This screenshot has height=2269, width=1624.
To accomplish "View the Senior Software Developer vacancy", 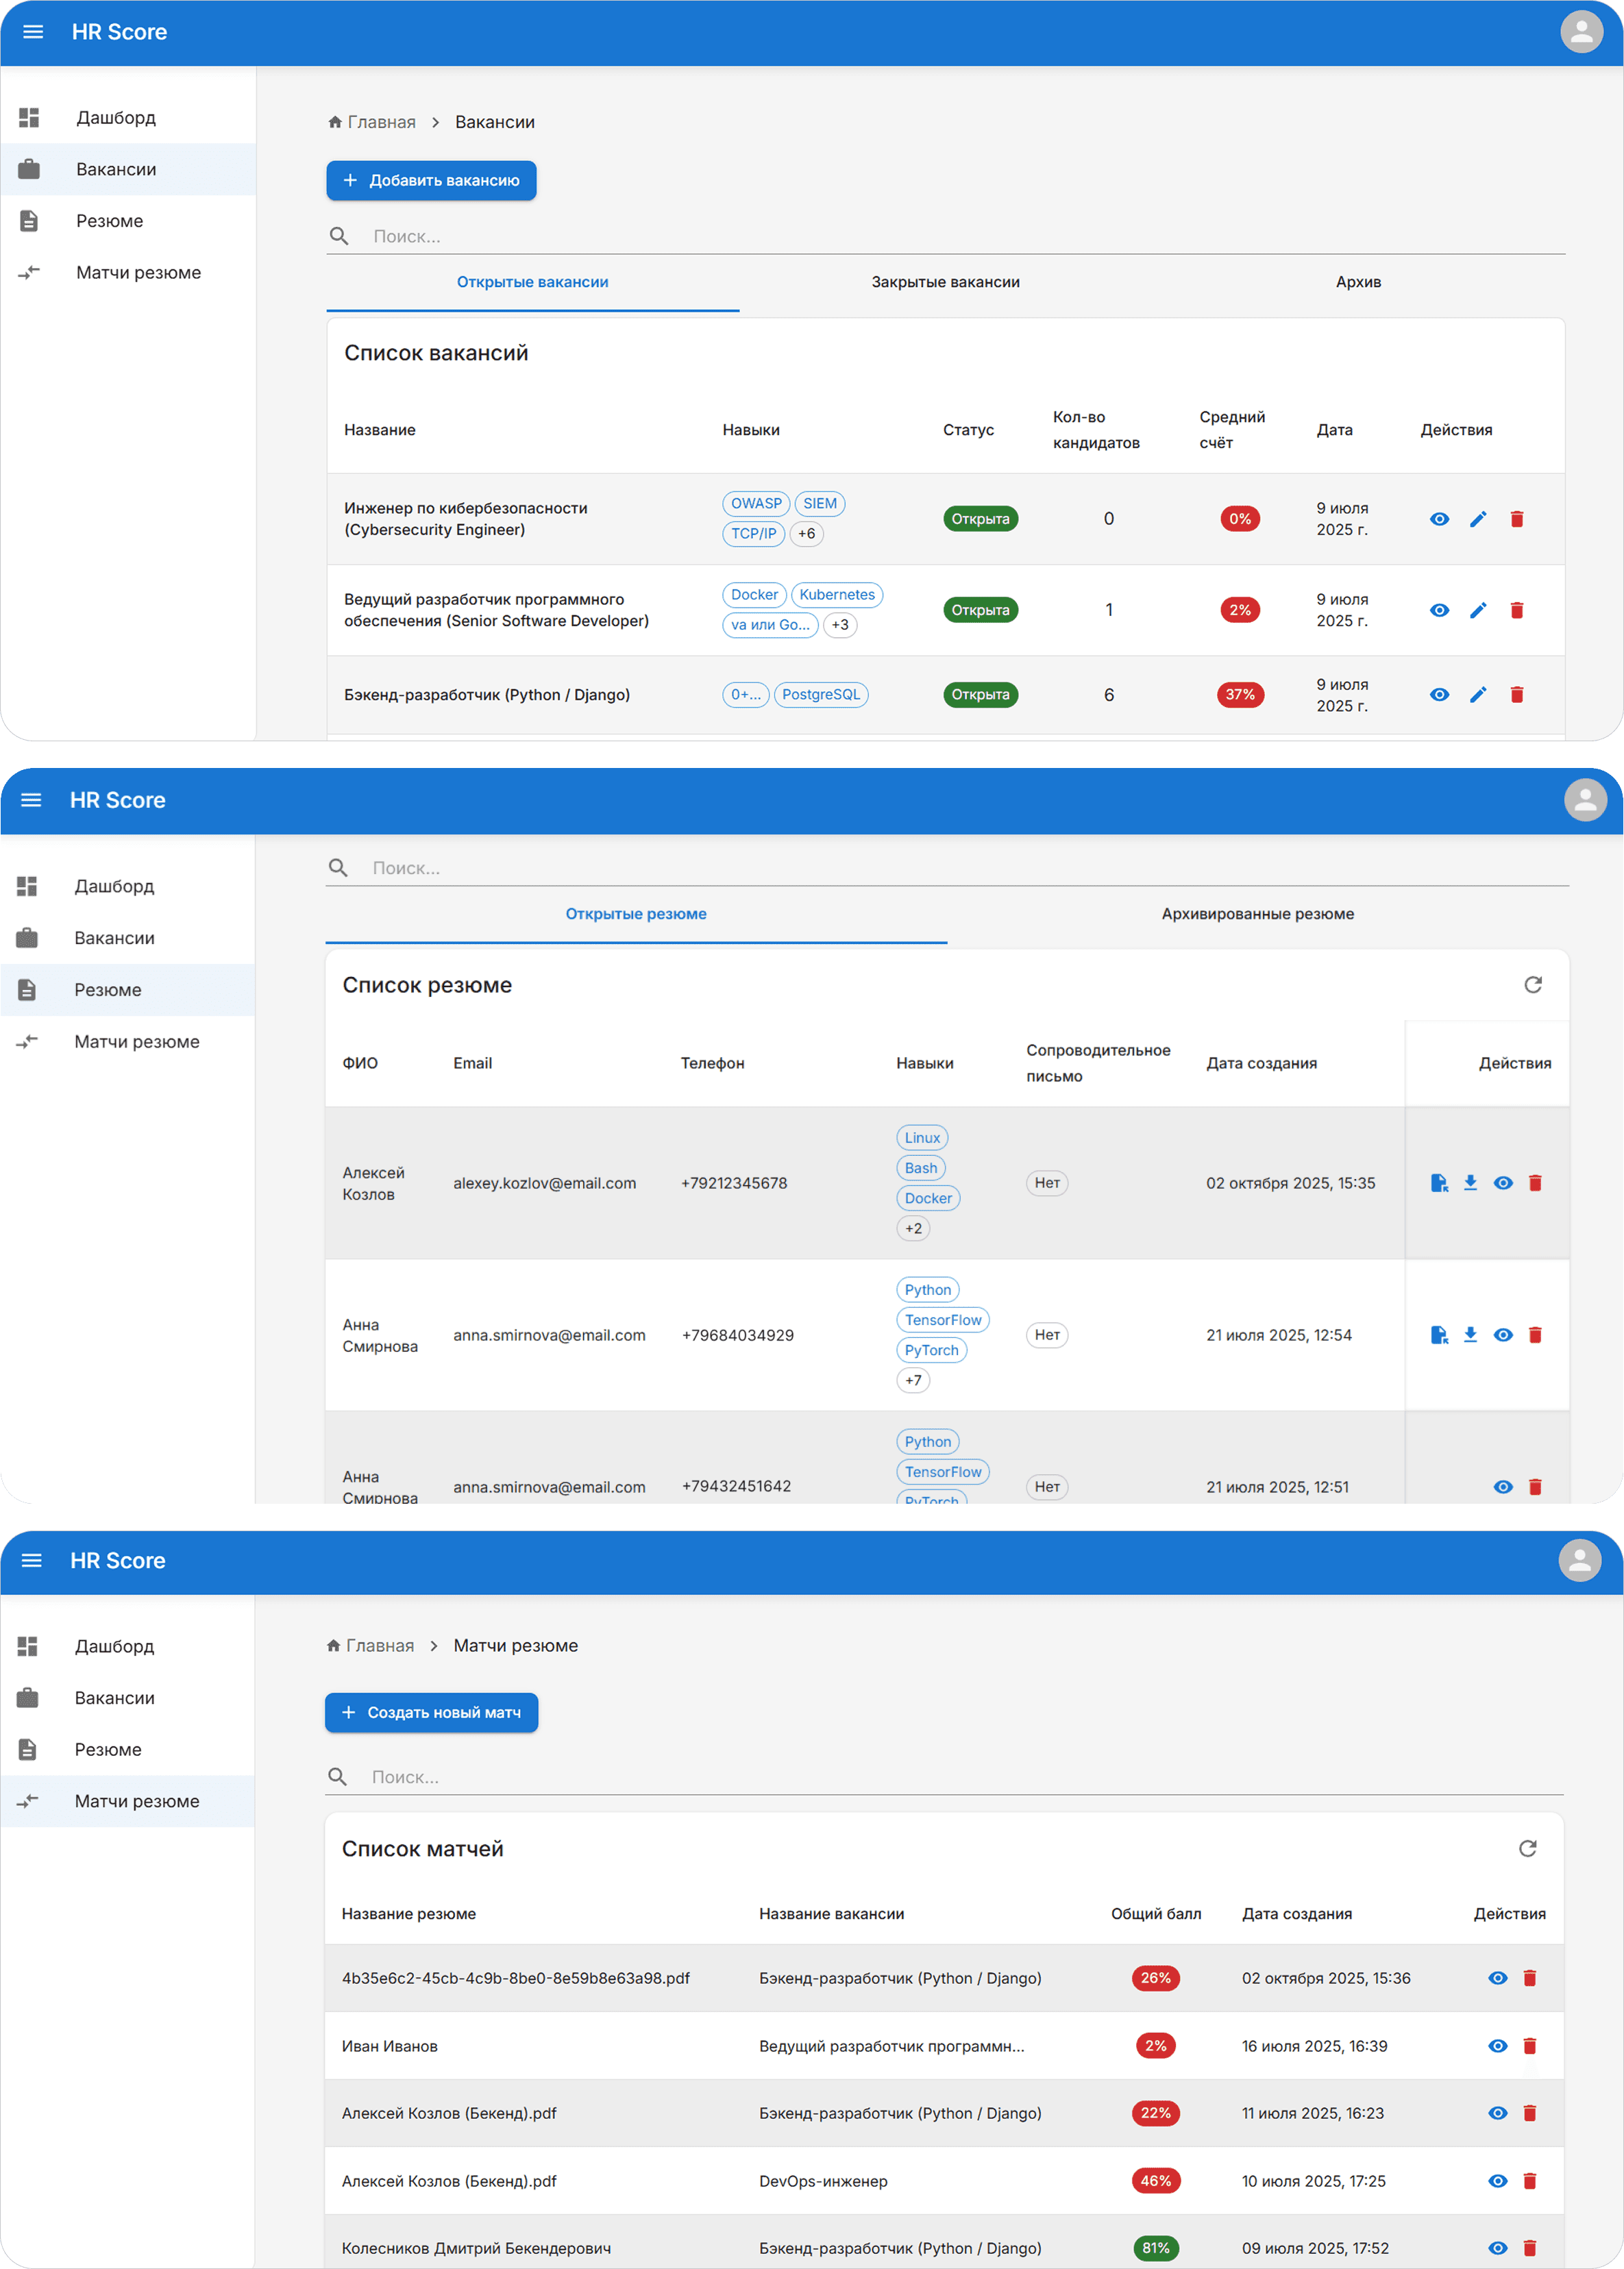I will point(1439,610).
